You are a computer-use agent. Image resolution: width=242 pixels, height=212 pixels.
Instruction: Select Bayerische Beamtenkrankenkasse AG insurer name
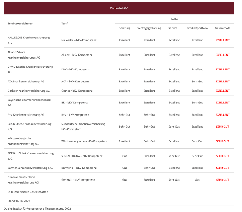(29, 103)
